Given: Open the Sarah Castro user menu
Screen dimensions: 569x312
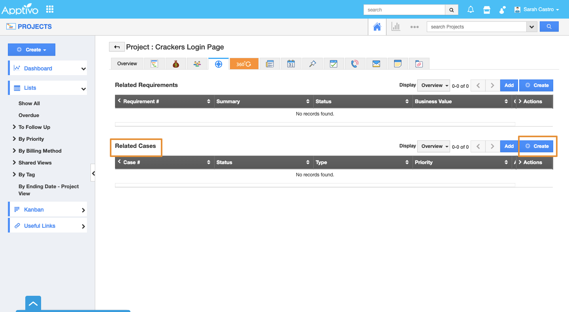Looking at the screenshot, I should [x=537, y=9].
